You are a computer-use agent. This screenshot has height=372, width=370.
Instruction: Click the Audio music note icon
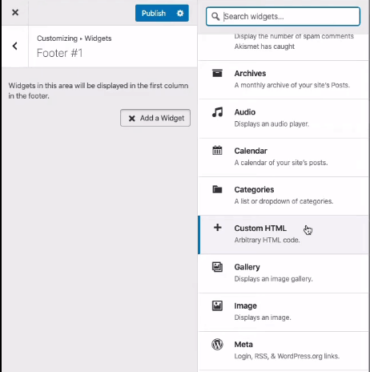217,112
